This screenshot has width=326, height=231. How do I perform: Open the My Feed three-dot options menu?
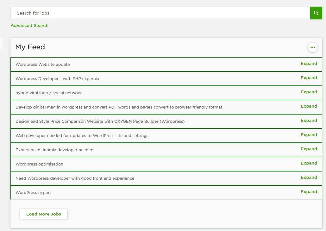pyautogui.click(x=312, y=47)
